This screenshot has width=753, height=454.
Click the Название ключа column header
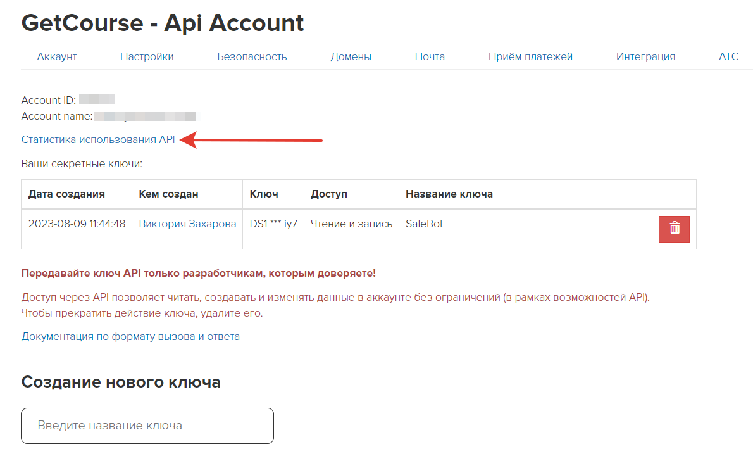[525, 194]
